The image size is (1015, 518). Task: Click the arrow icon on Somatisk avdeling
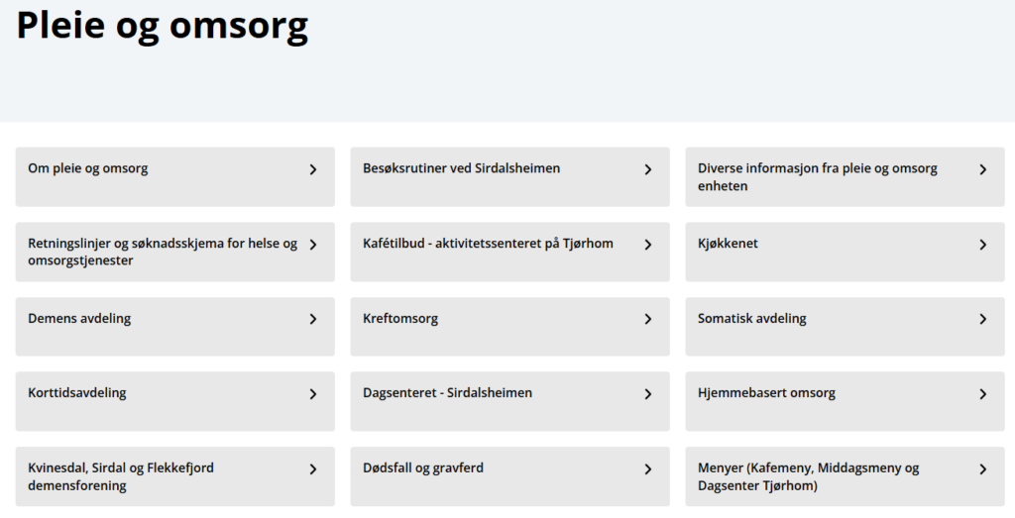tap(983, 319)
